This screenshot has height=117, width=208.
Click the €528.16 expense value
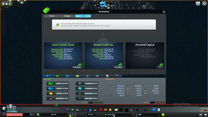121,88
